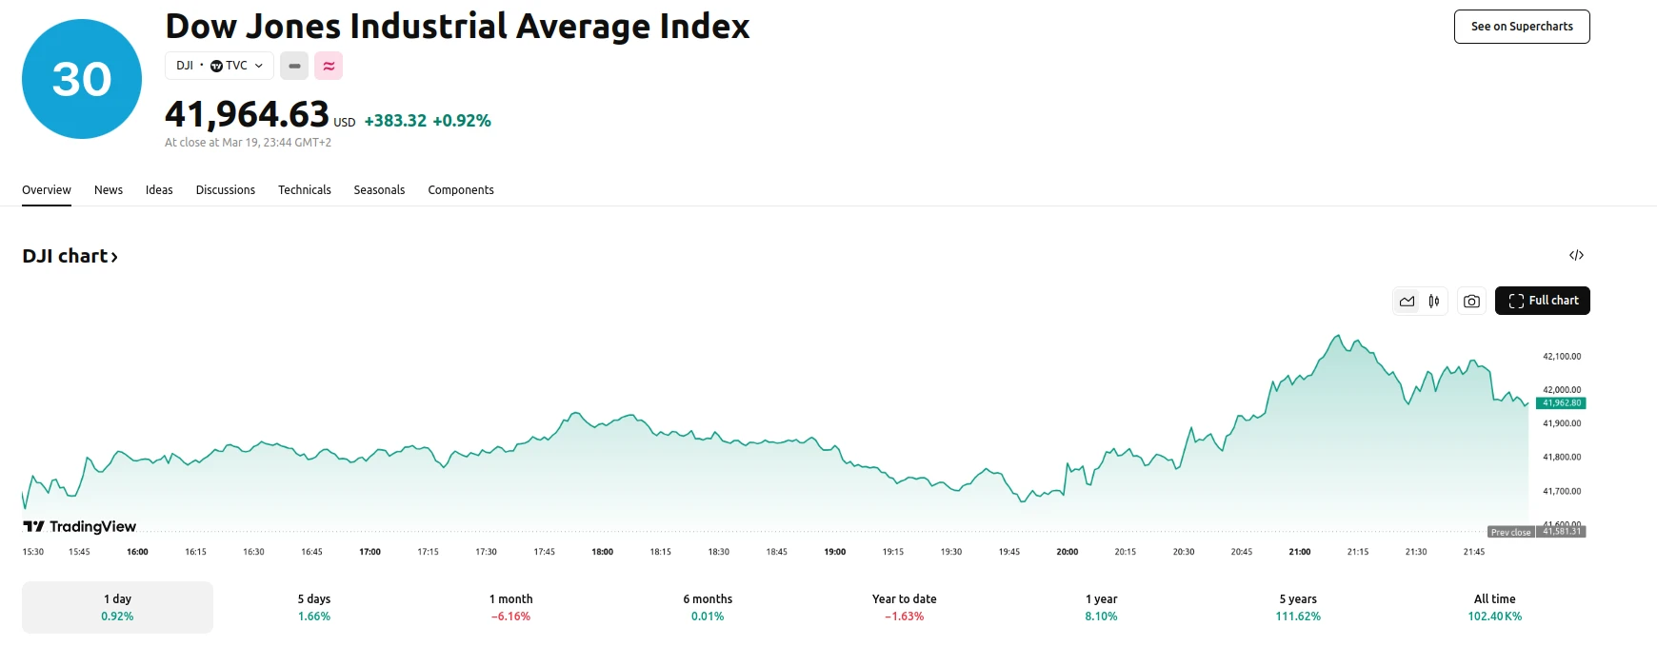Open the Full chart view
The image size is (1657, 646).
pos(1542,301)
